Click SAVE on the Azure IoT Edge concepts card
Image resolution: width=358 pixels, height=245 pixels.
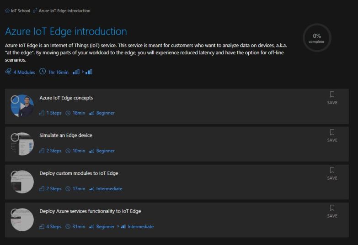(x=332, y=103)
